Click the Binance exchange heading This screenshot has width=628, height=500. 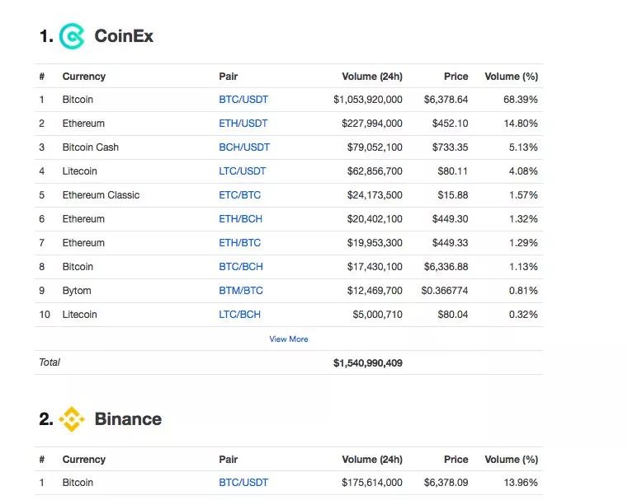click(x=128, y=419)
